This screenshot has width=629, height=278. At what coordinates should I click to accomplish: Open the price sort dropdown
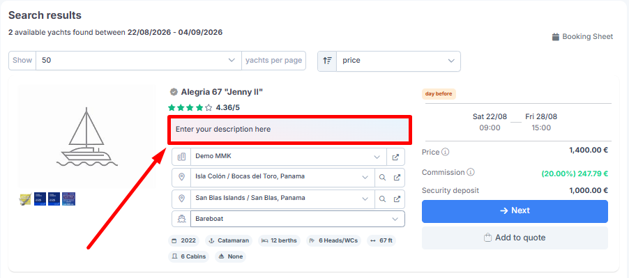coord(398,61)
